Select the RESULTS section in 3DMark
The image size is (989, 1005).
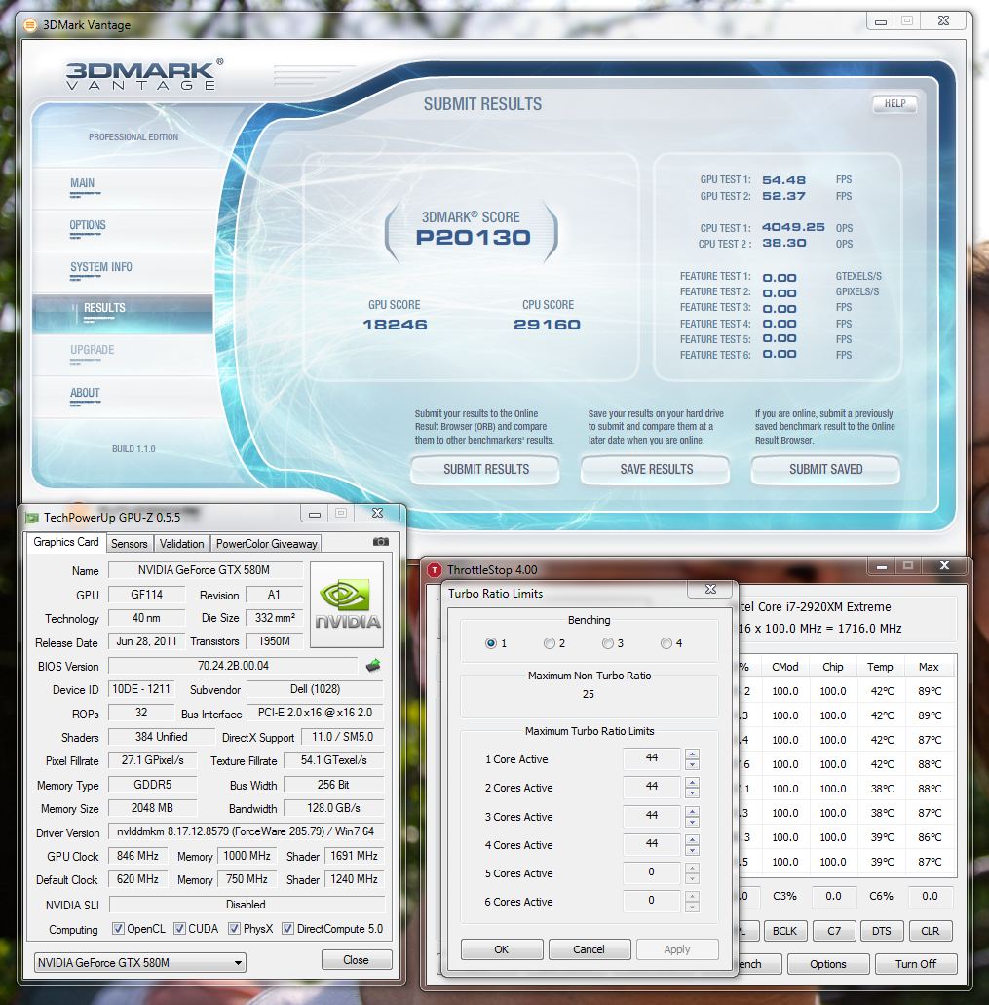[122, 313]
